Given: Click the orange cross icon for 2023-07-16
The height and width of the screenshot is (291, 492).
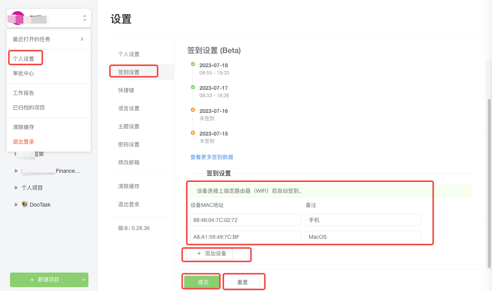Looking at the screenshot, I should tap(193, 110).
